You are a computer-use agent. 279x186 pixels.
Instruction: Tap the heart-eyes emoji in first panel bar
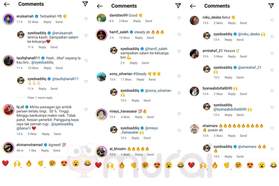[x=64, y=163]
